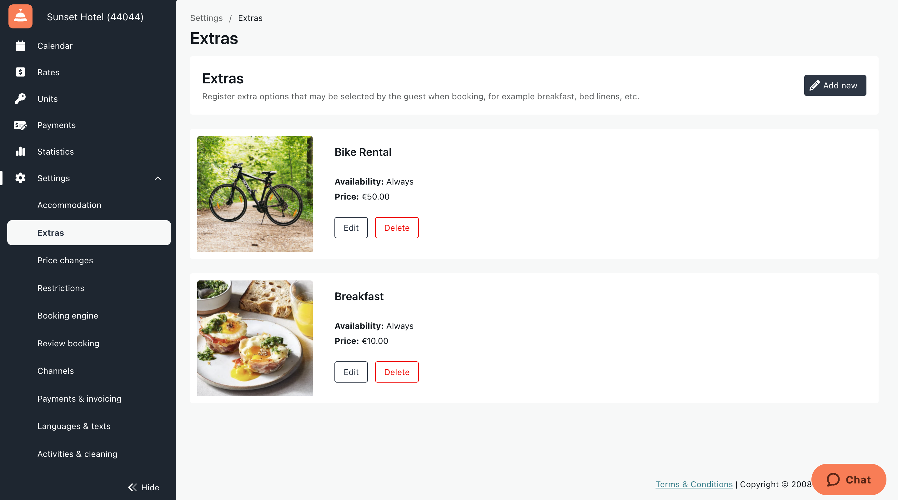
Task: Open the Booking engine settings
Action: [x=68, y=316]
